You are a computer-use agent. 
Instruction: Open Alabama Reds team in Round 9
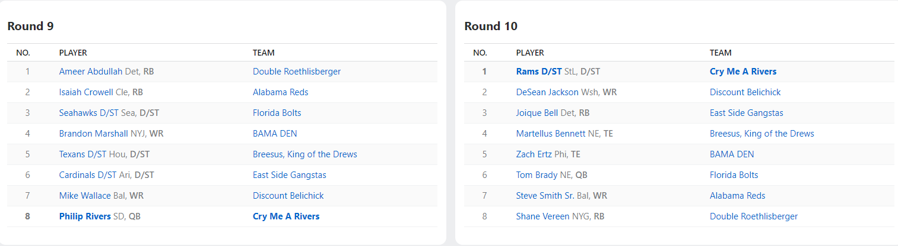tap(280, 92)
